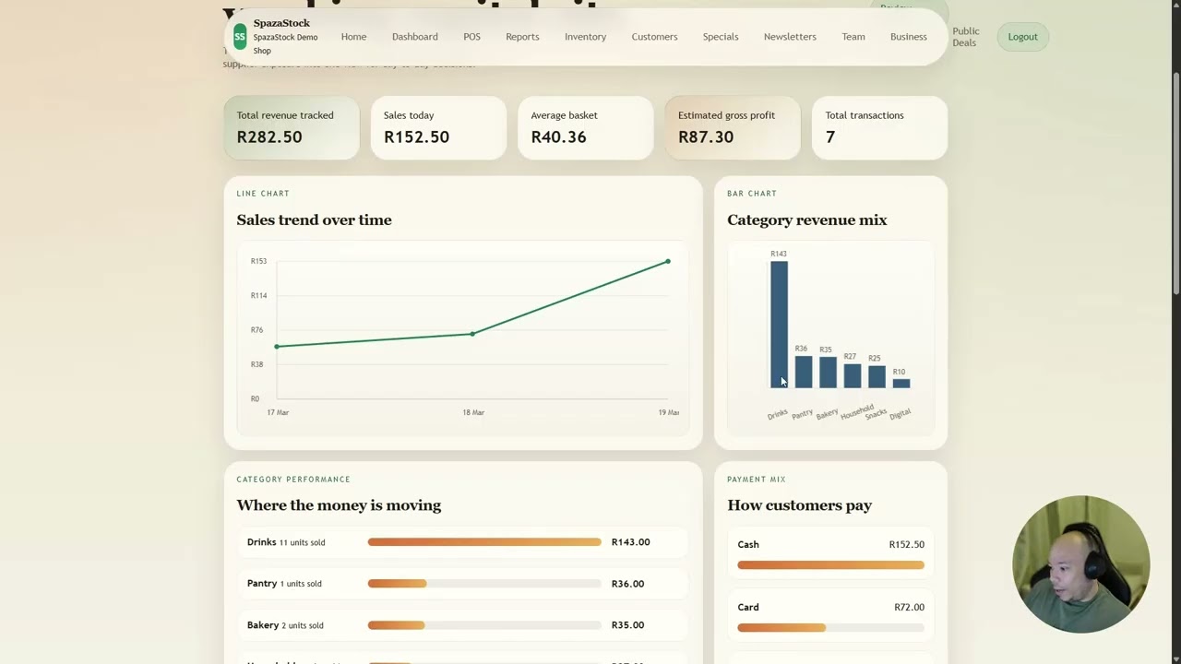Select the Total transactions card
The height and width of the screenshot is (664, 1181).
point(879,127)
